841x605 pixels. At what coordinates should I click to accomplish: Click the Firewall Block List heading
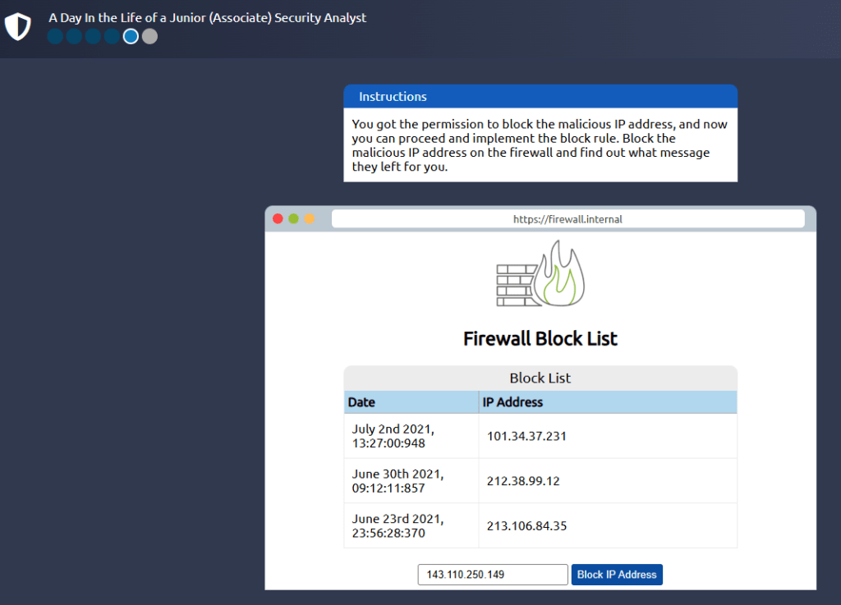[540, 338]
